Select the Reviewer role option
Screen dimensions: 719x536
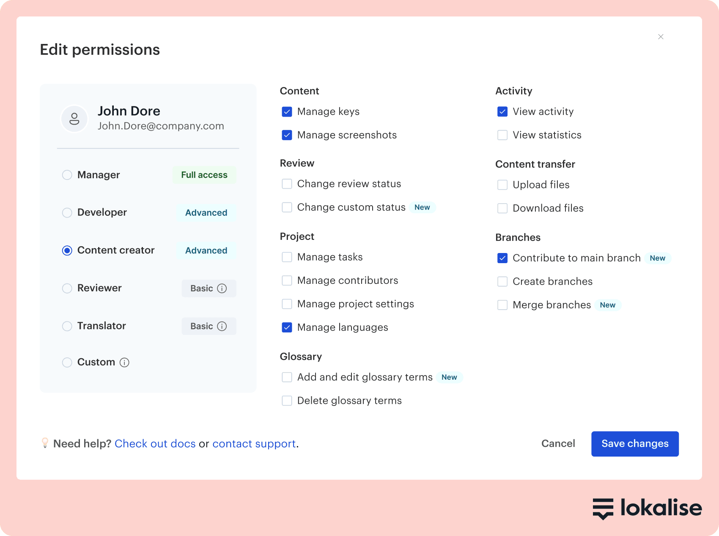tap(67, 288)
